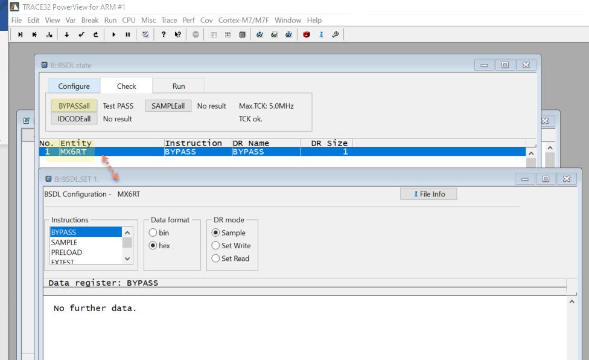The height and width of the screenshot is (360, 589).
Task: Select the hex data format radio
Action: [153, 245]
